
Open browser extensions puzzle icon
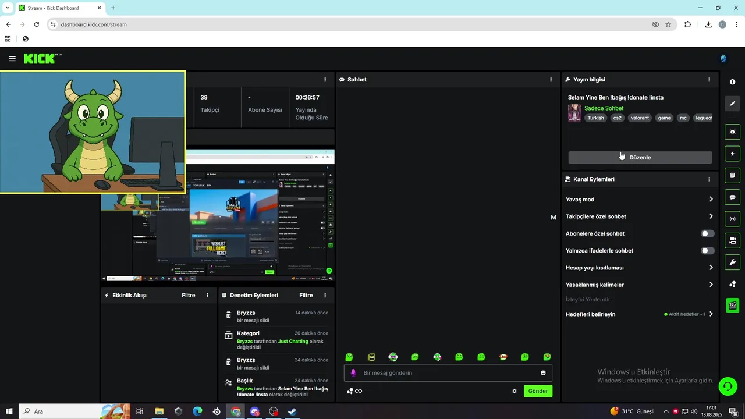tap(688, 24)
